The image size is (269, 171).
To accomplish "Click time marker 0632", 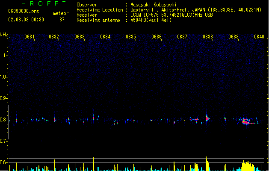I will [54, 37].
